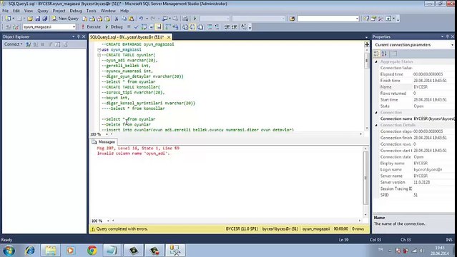Click the Start play icon in standard toolbar
457x257 pixels.
(x=195, y=19)
